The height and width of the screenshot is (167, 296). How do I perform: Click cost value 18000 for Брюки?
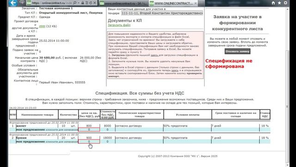pos(108,138)
